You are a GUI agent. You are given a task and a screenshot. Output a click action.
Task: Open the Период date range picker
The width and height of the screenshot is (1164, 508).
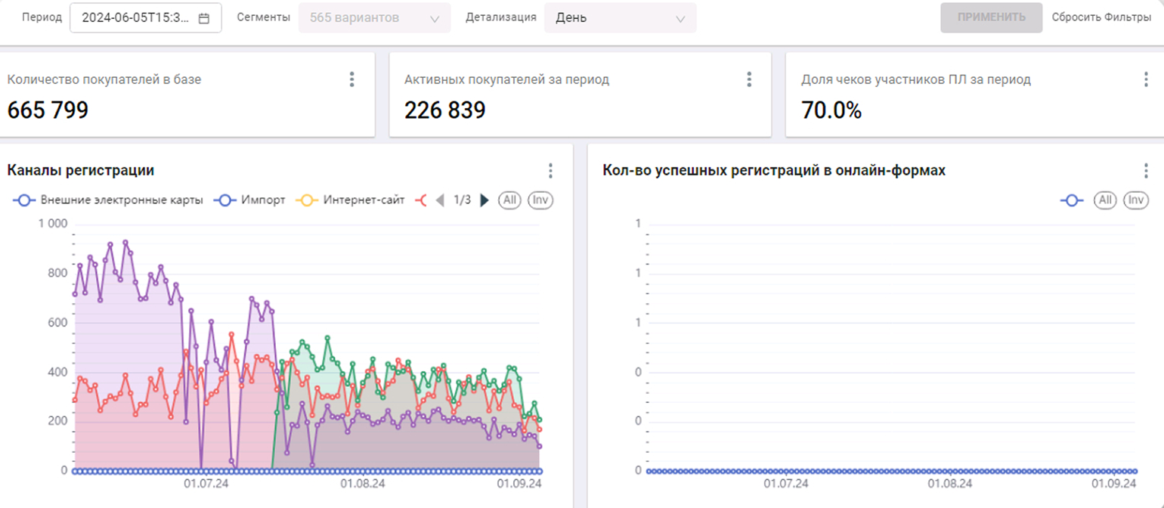coord(136,18)
